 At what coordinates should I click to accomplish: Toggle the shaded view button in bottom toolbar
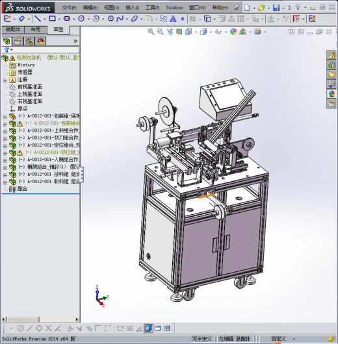pyautogui.click(x=148, y=328)
